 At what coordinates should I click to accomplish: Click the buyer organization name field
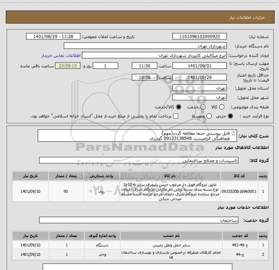145,46
